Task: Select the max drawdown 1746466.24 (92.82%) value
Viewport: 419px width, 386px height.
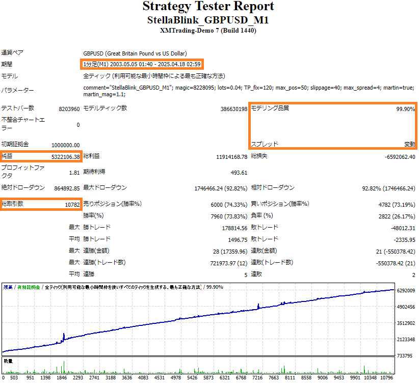Action: coord(221,188)
